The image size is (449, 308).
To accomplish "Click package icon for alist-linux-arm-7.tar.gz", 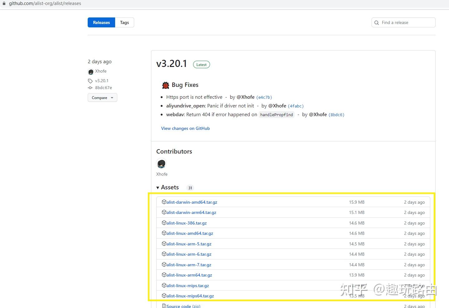I will [164, 264].
